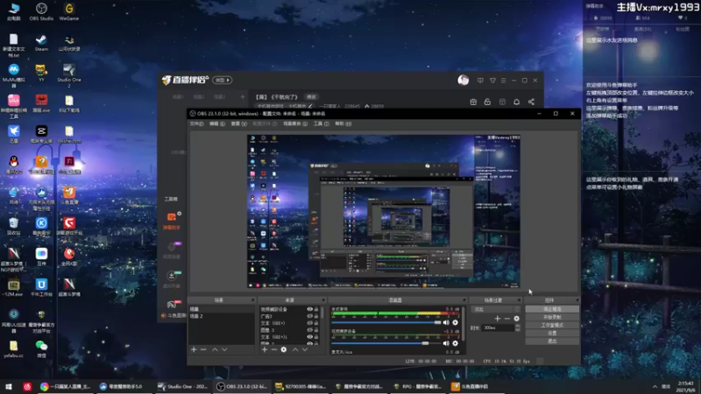Expand the type pill next to companion logo

tap(223, 80)
